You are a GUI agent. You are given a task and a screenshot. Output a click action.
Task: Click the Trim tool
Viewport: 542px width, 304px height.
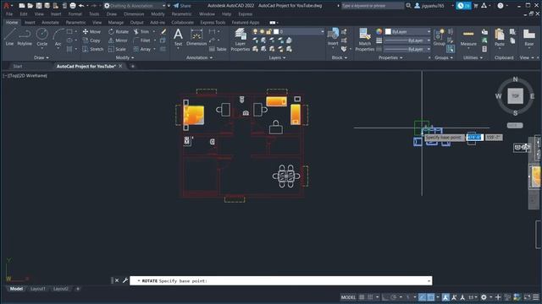(141, 31)
